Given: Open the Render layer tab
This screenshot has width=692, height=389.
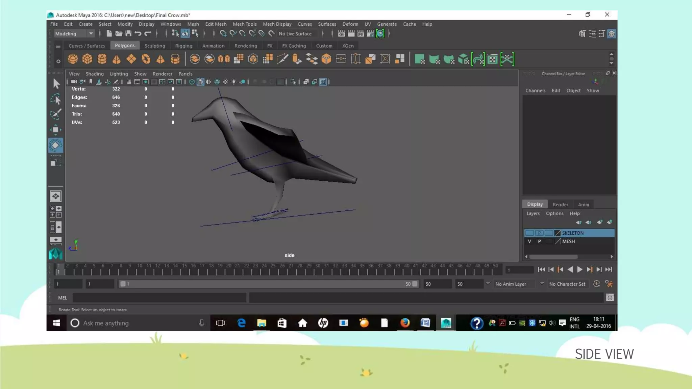Looking at the screenshot, I should point(560,204).
